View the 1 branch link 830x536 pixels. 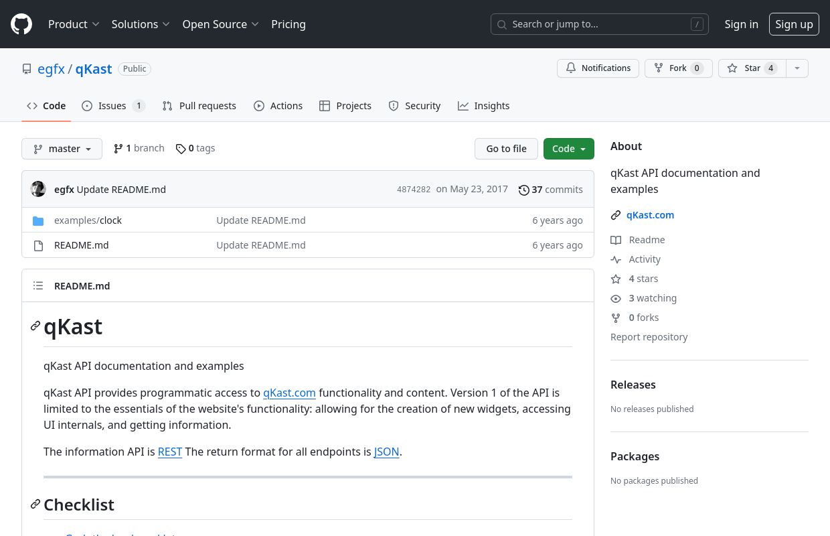tap(139, 148)
